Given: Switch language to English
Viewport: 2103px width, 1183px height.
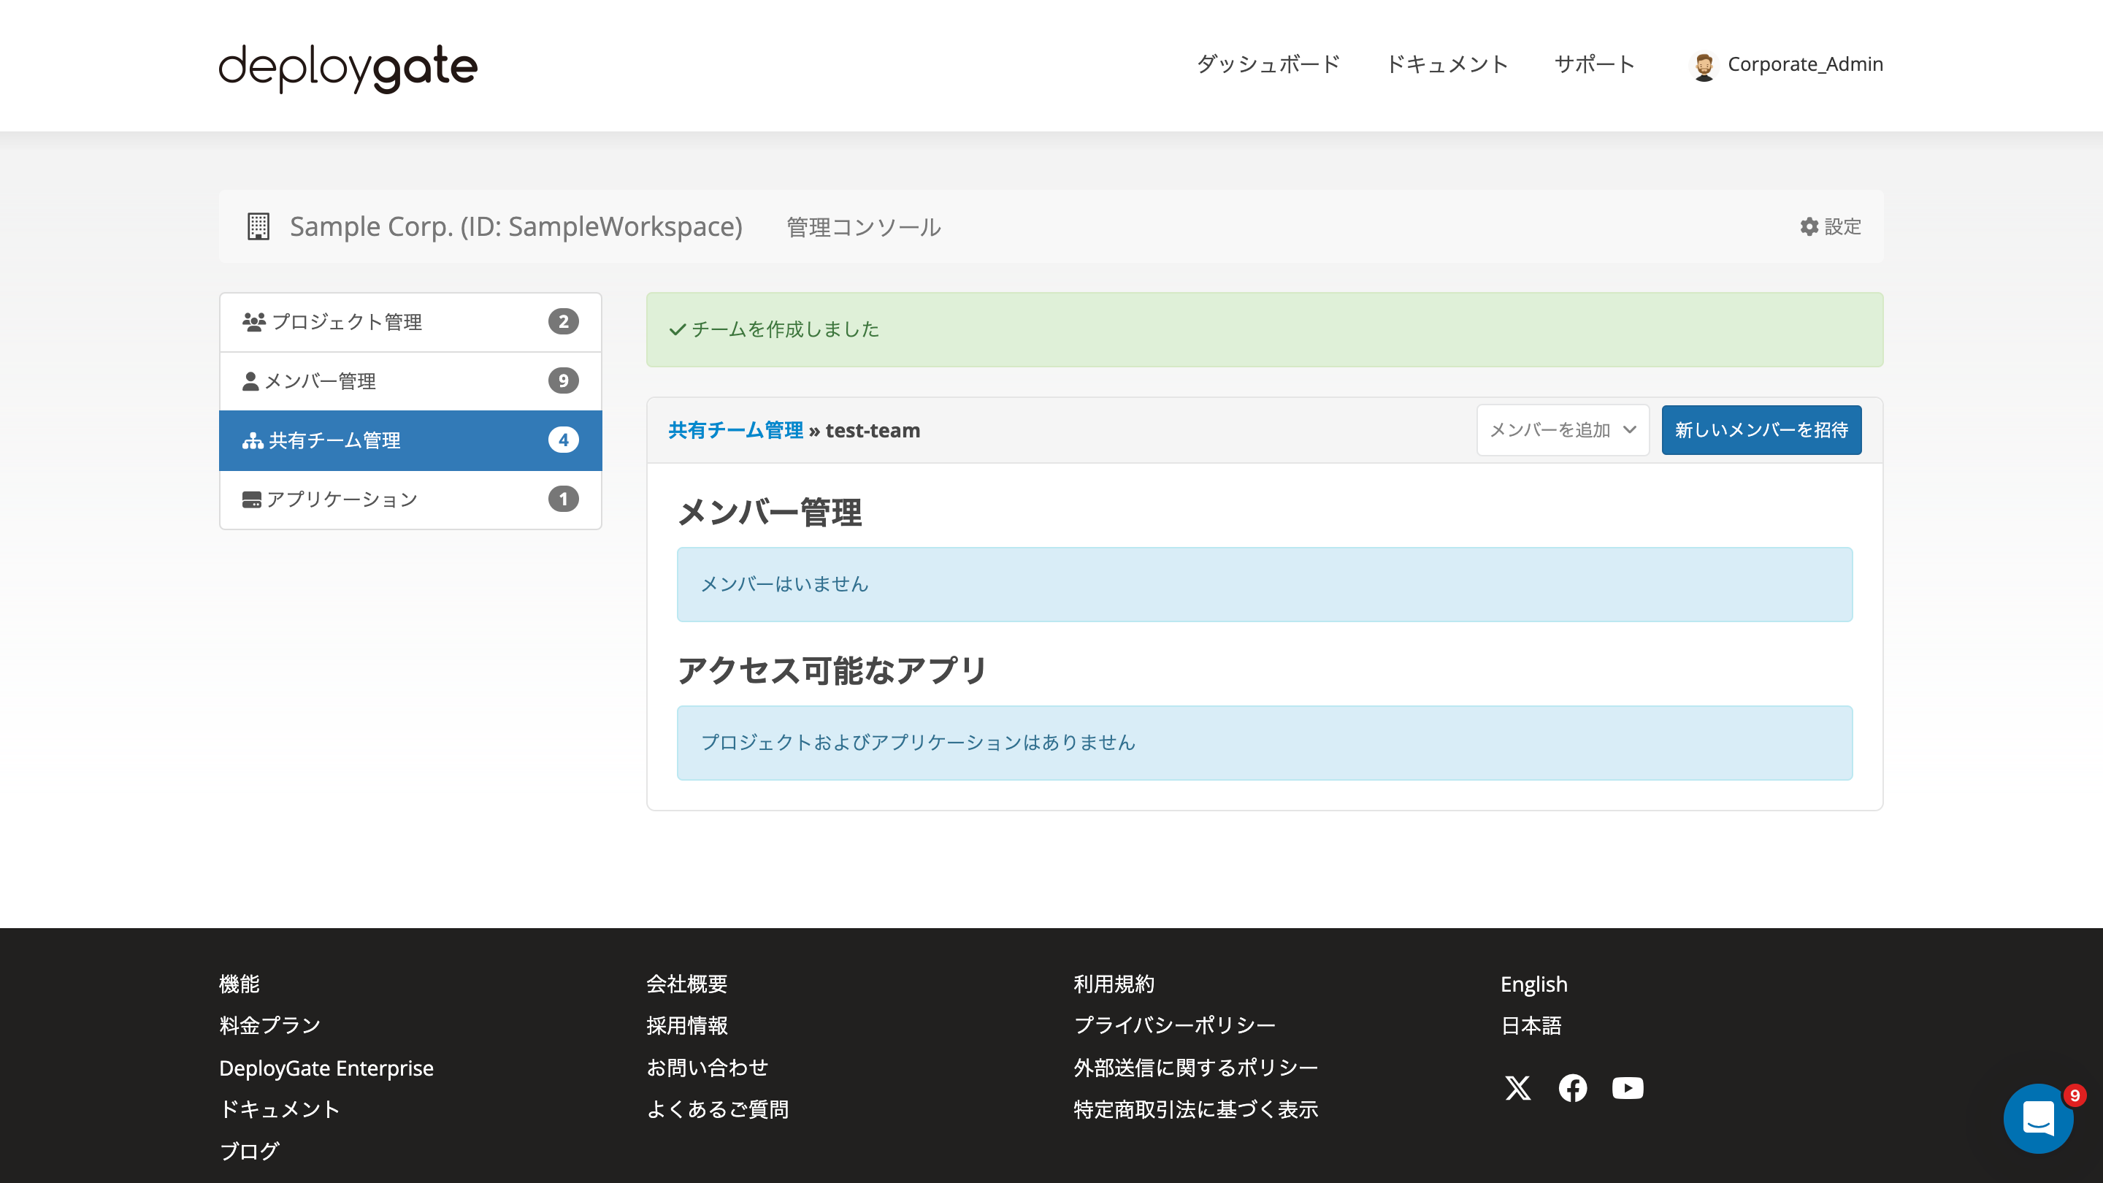Looking at the screenshot, I should coord(1534,984).
